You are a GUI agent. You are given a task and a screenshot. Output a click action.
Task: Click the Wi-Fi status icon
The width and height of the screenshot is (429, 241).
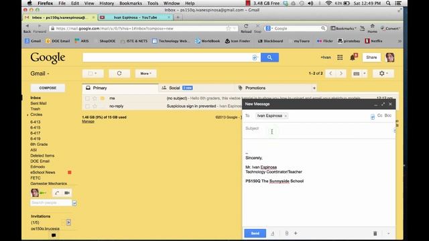pos(328,3)
